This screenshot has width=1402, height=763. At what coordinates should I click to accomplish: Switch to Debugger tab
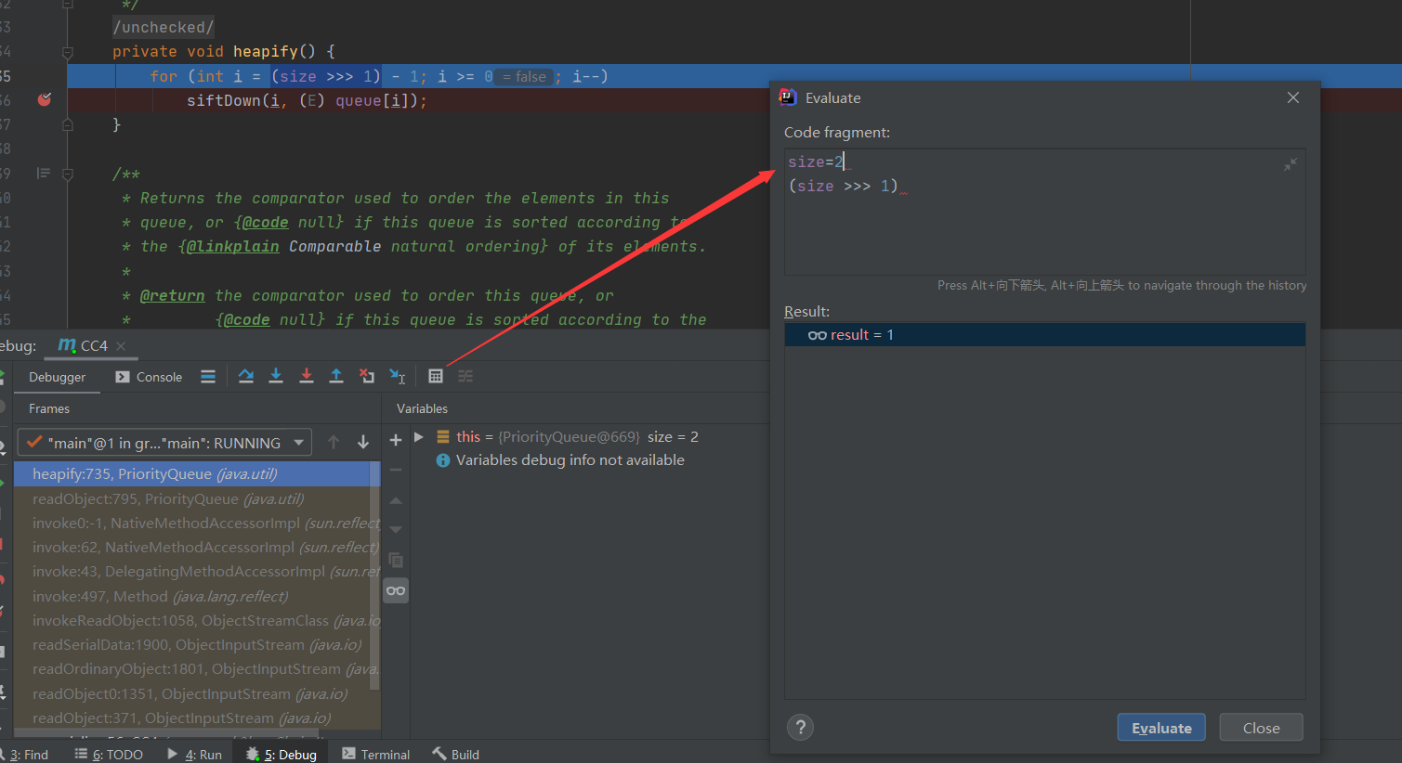pyautogui.click(x=57, y=377)
